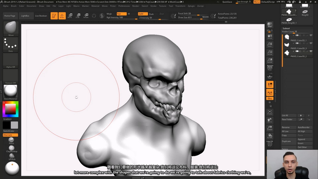
Task: Click the QuickSave button
Action: pos(227,2)
